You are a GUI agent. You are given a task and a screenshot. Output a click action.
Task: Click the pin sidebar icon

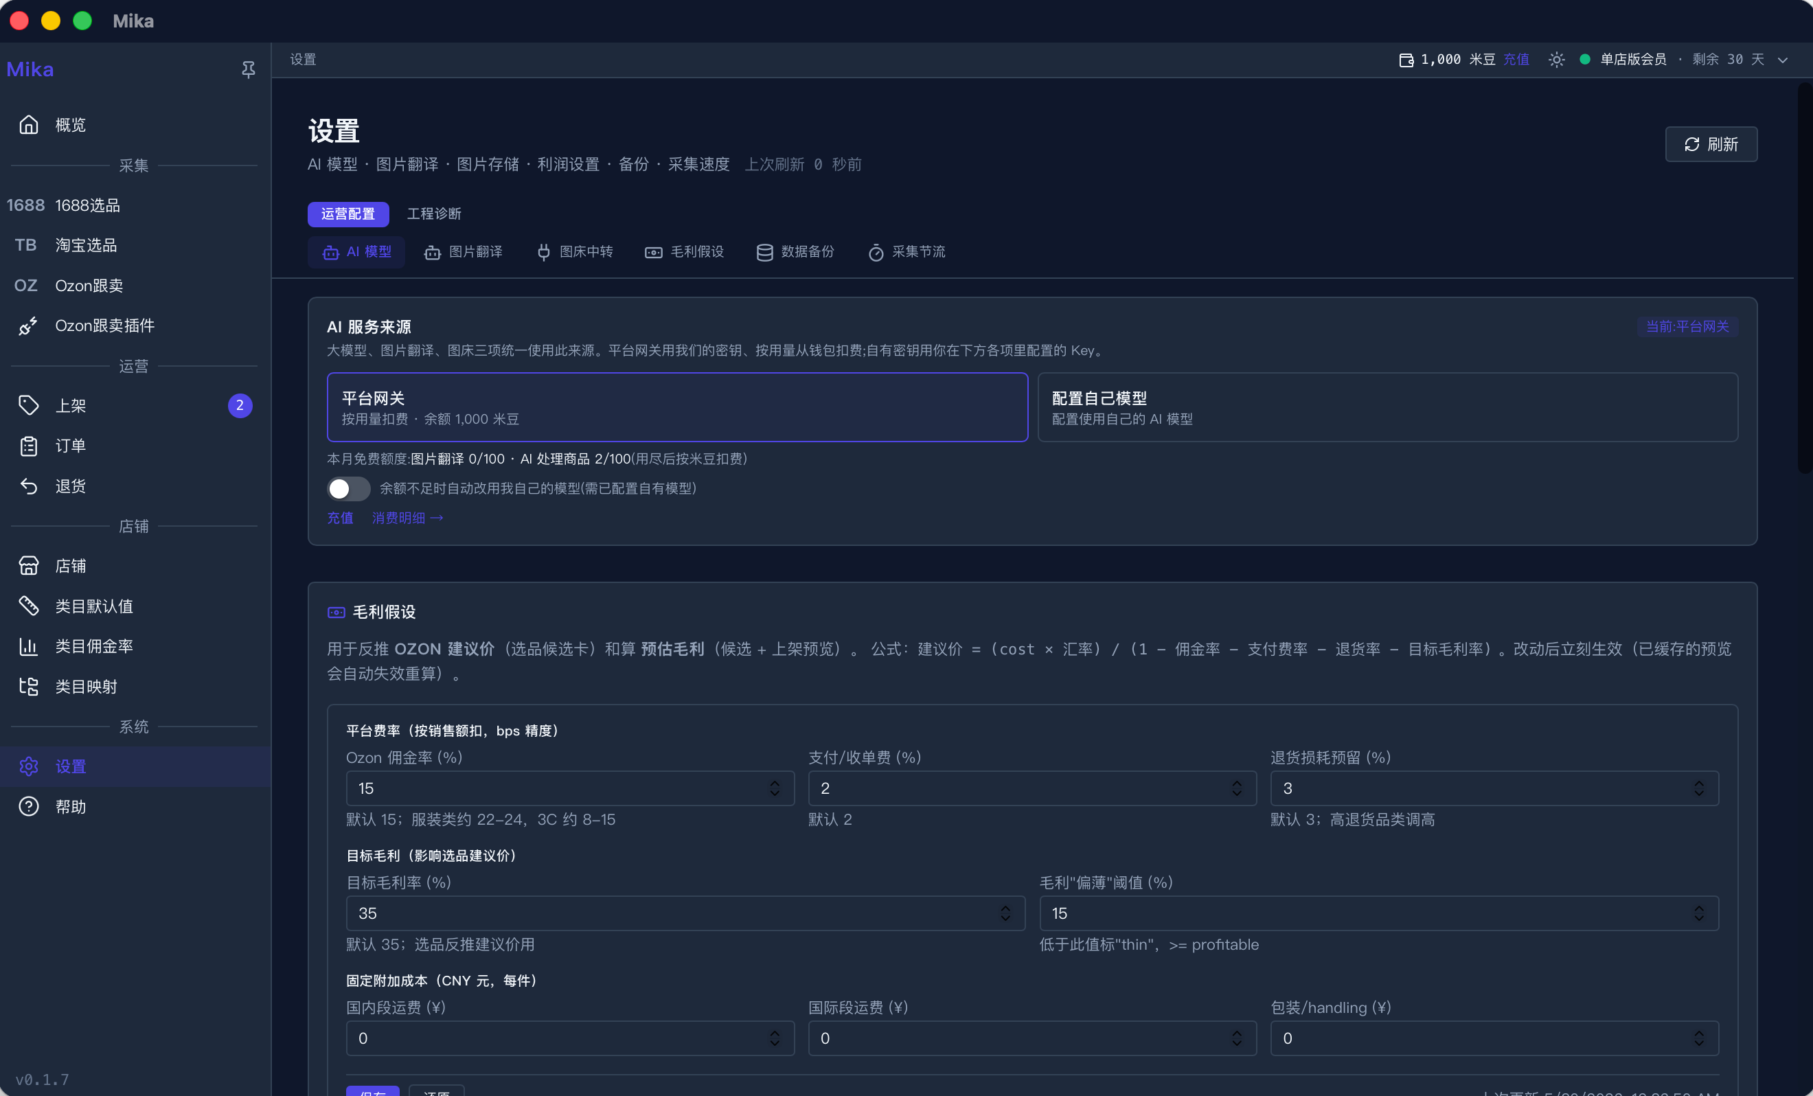pyautogui.click(x=249, y=69)
